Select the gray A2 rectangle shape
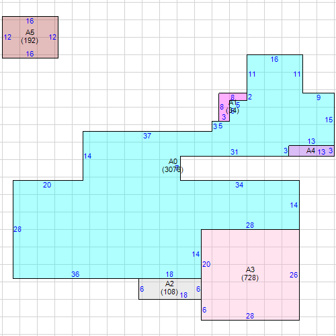This screenshot has height=336, width=336. pos(170,289)
